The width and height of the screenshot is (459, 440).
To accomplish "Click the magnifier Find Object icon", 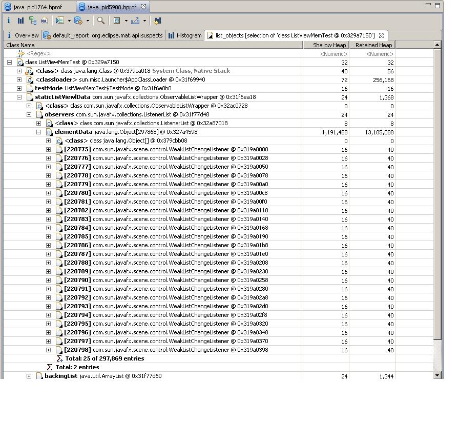I will (x=101, y=21).
